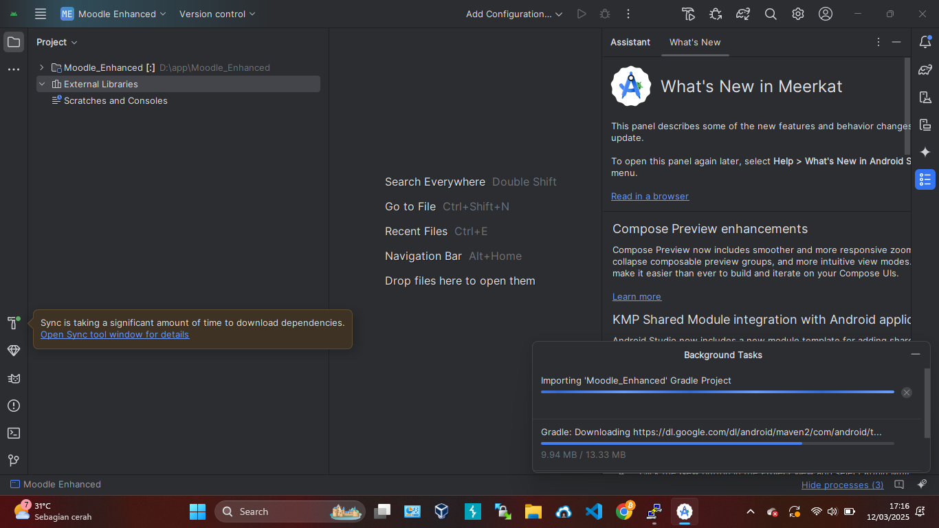Click Hide processes (3) link
This screenshot has height=528, width=939.
click(843, 485)
